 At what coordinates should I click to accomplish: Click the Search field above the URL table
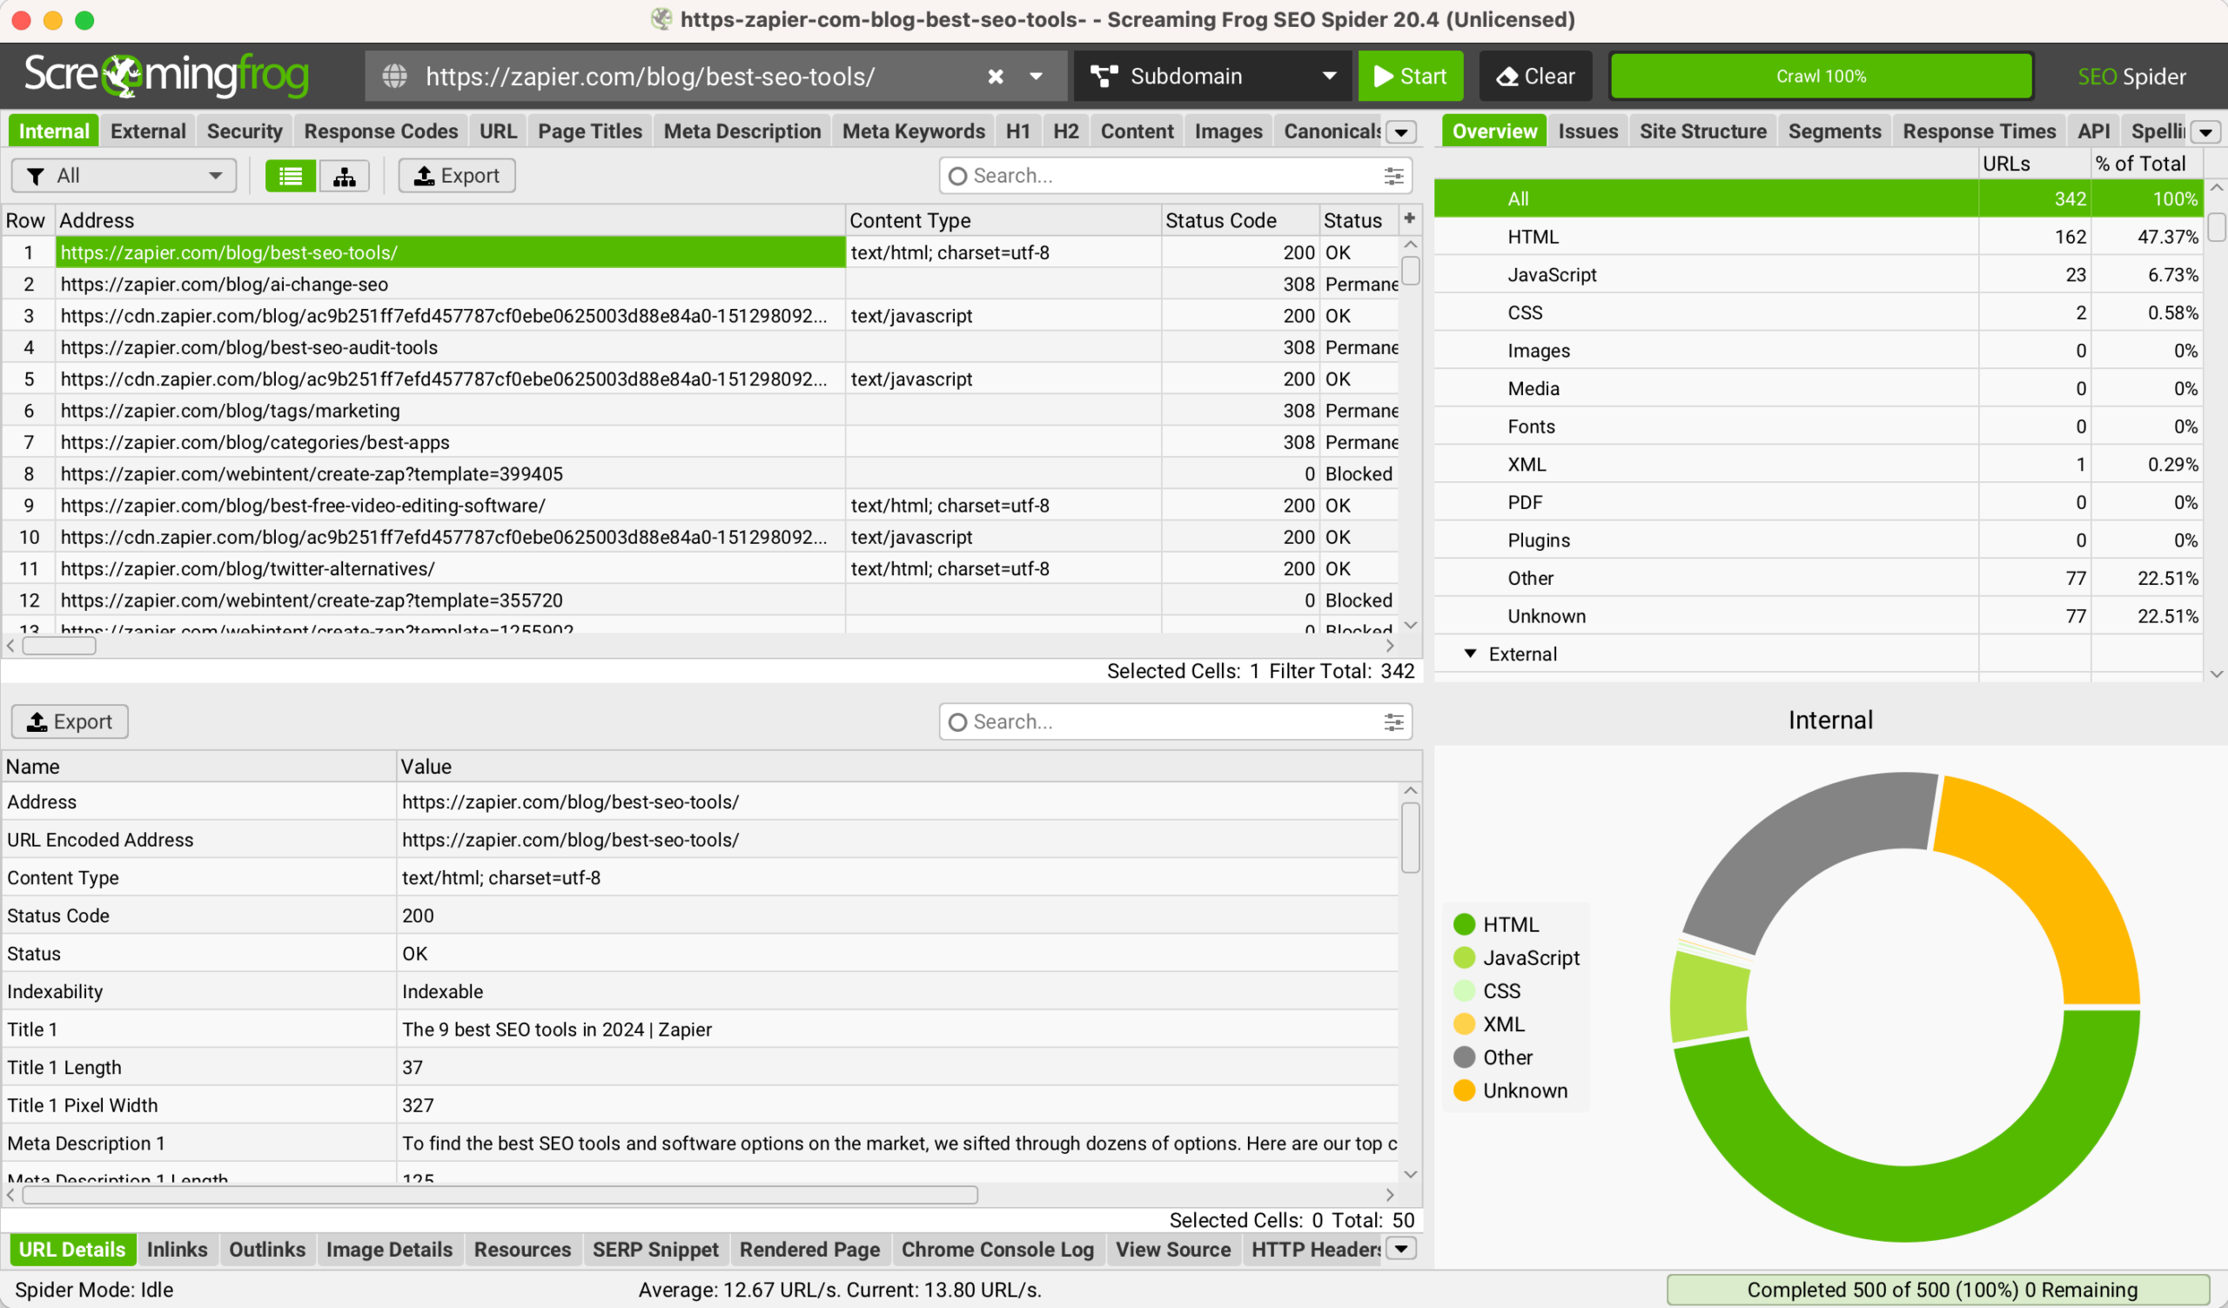pos(1150,175)
